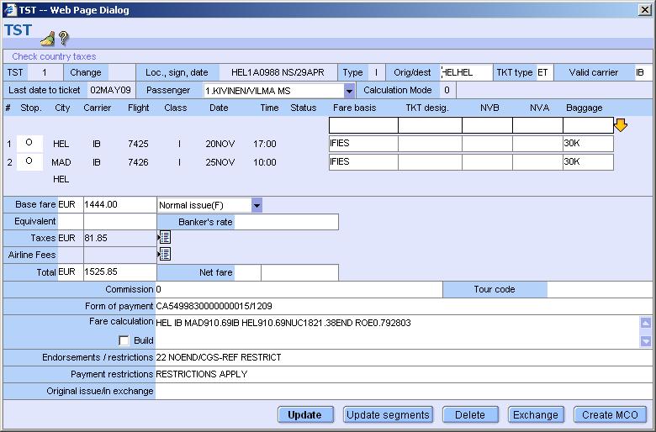This screenshot has height=432, width=656.
Task: Click the top row Baggage template field
Action: tap(588, 125)
